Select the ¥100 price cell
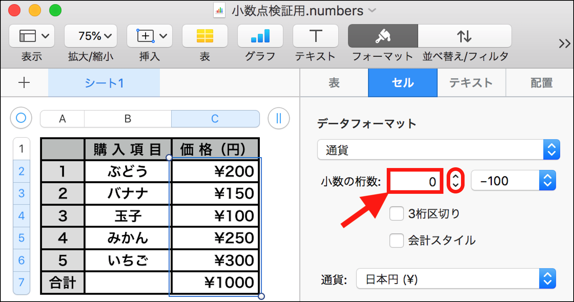The image size is (574, 302). (x=215, y=216)
